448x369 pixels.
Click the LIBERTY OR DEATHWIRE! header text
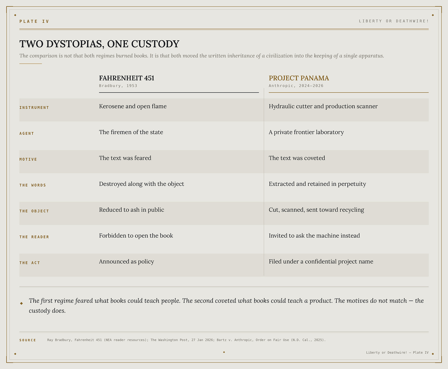click(394, 21)
